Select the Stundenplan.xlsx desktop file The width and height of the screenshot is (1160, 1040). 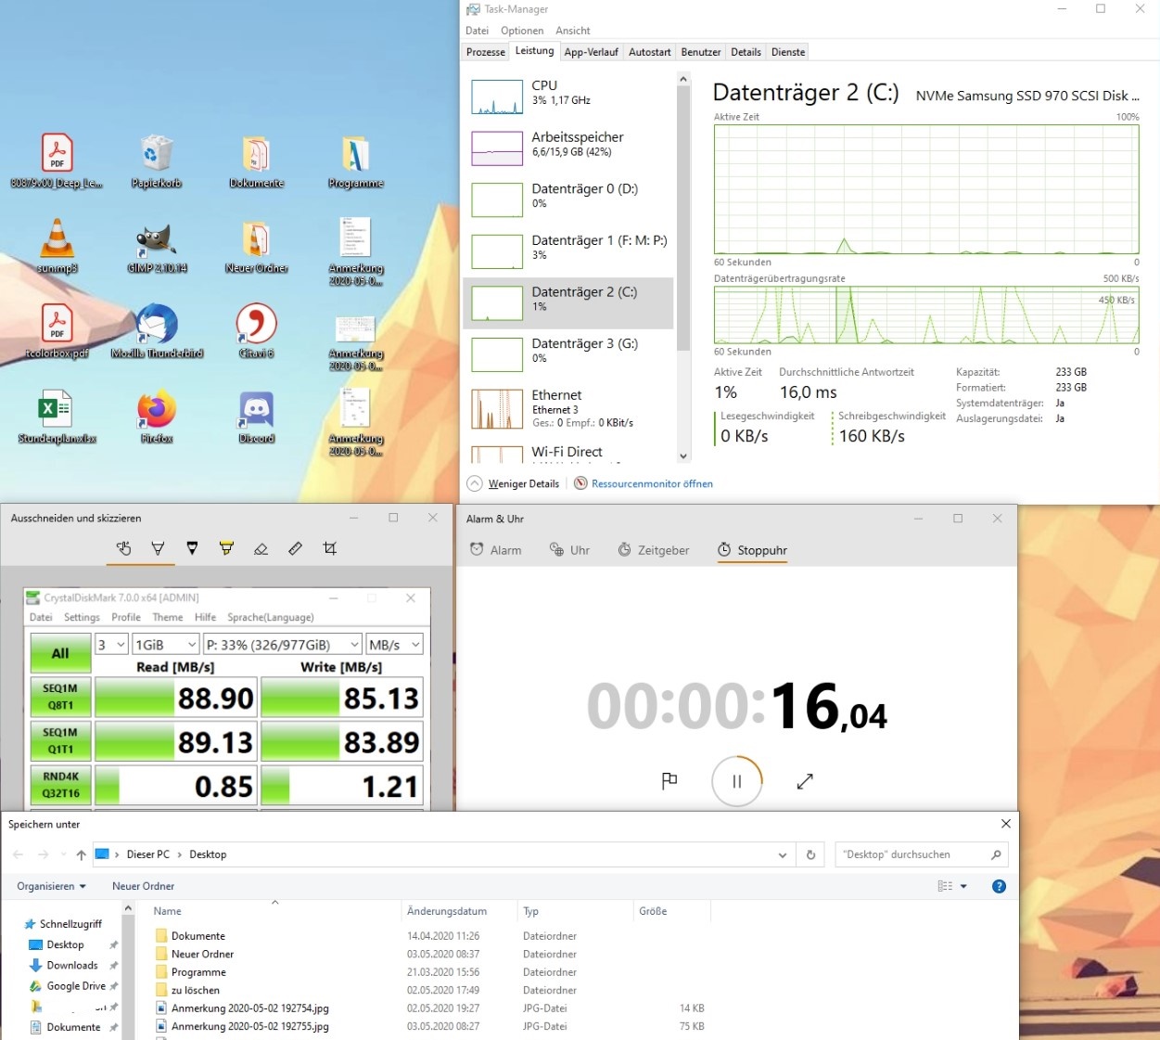57,417
